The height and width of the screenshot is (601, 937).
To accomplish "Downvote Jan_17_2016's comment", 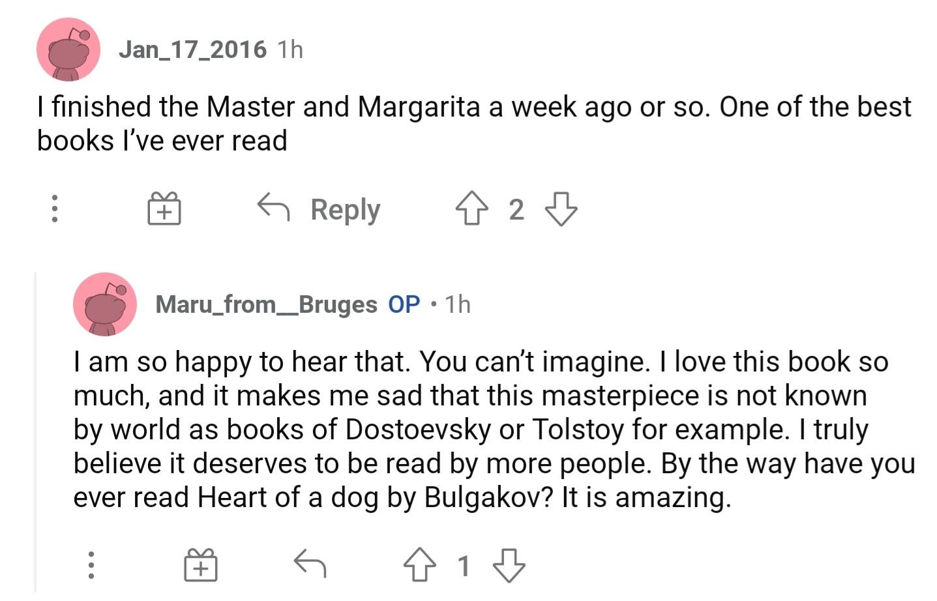I will pyautogui.click(x=561, y=209).
